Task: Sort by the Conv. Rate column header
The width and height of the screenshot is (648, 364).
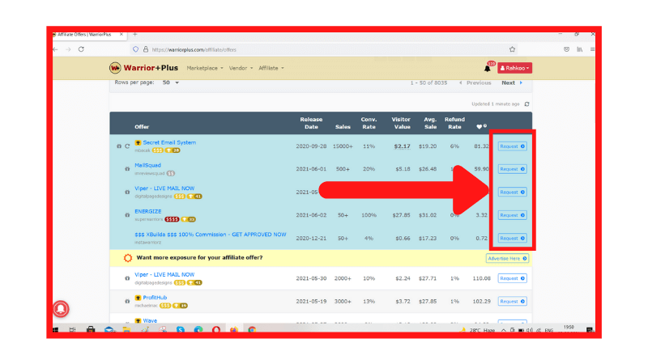Action: pyautogui.click(x=369, y=123)
